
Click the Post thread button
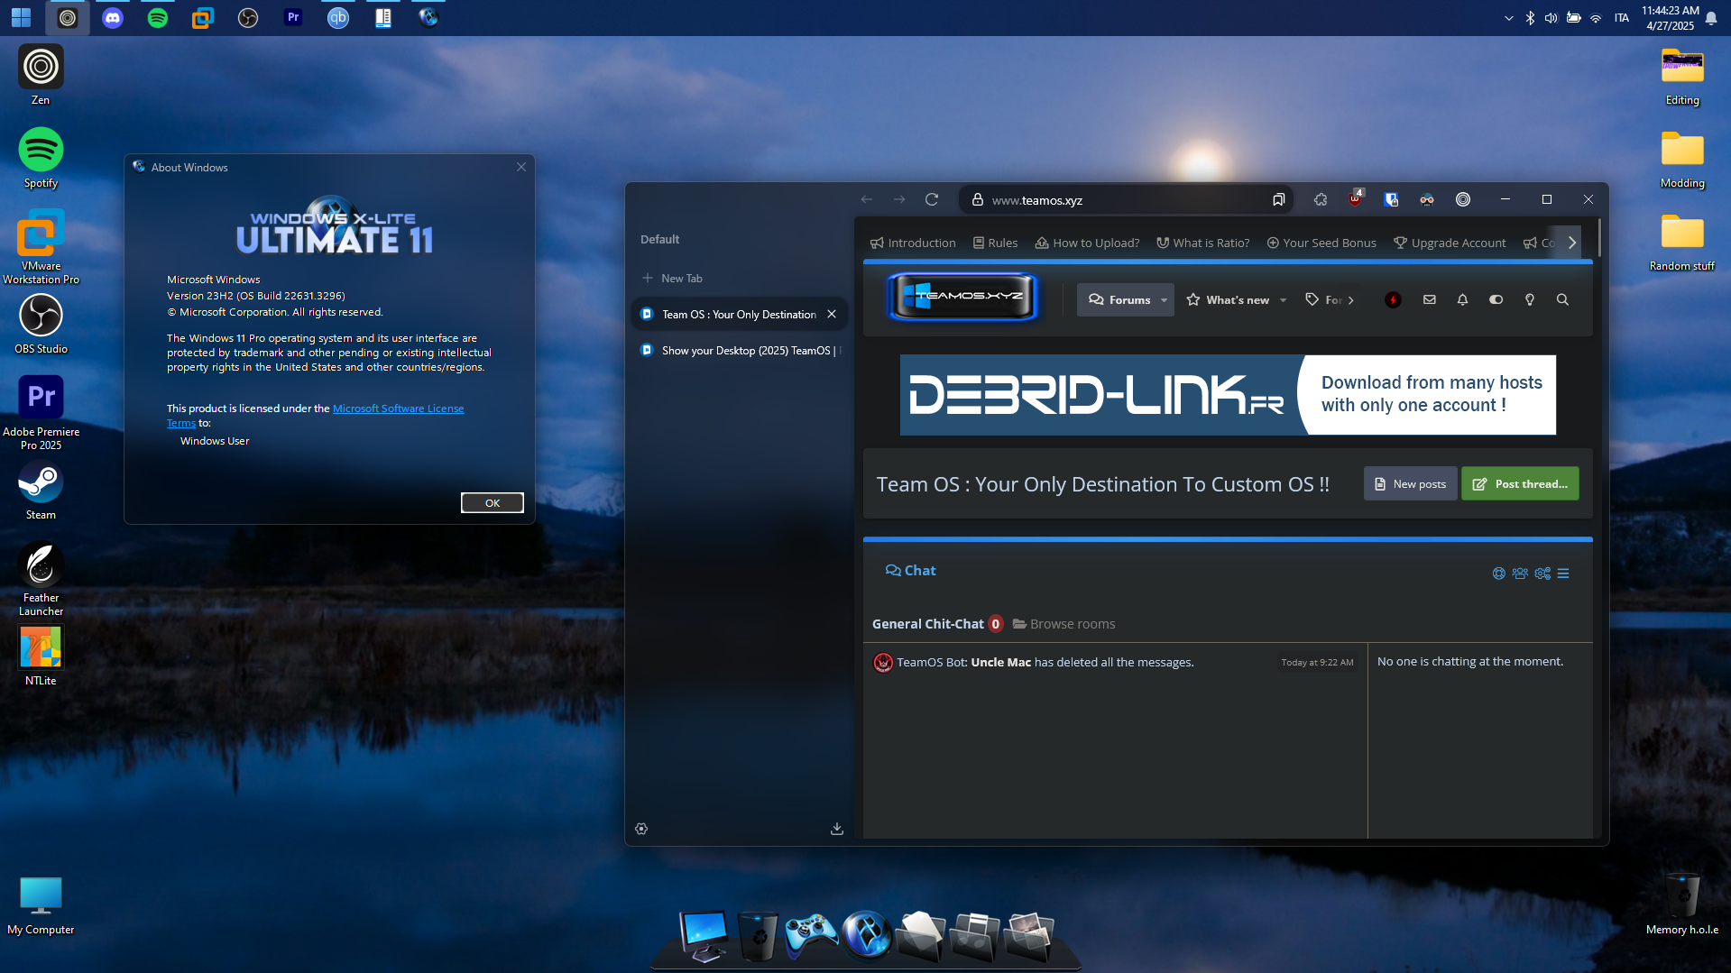point(1520,483)
